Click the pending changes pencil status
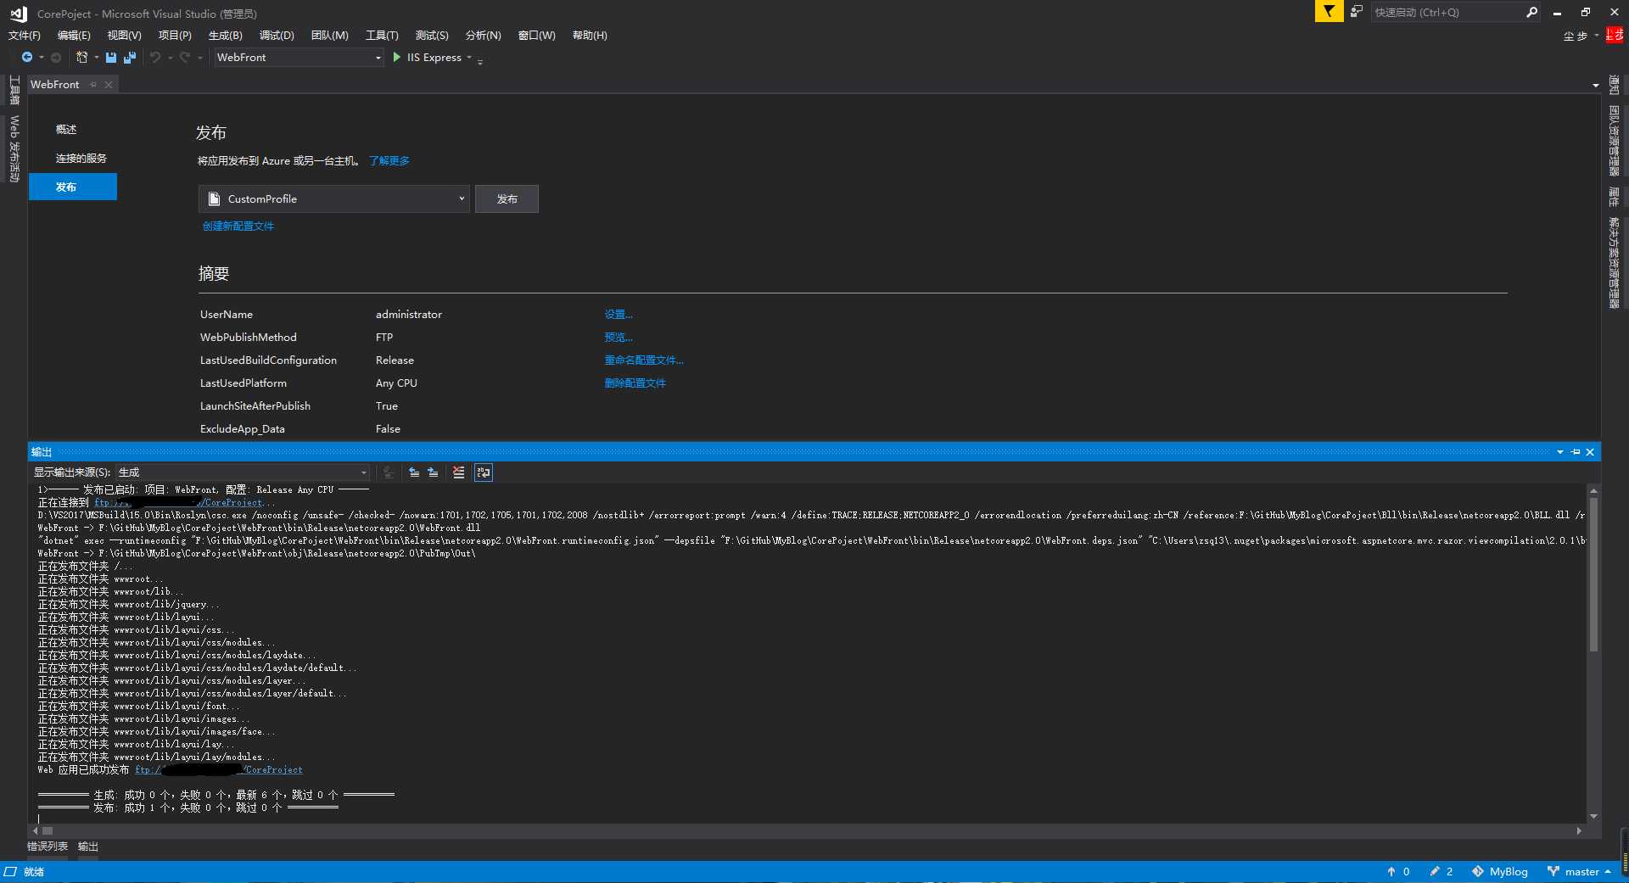 (1441, 871)
